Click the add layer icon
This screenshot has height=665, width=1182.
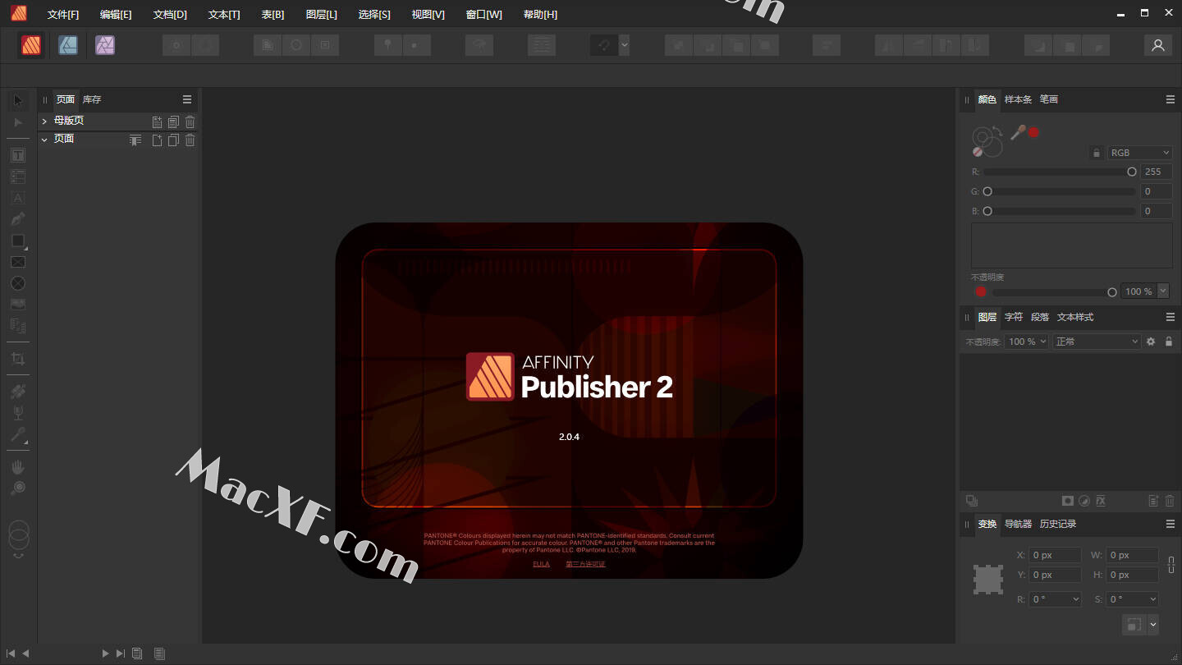pos(1153,501)
